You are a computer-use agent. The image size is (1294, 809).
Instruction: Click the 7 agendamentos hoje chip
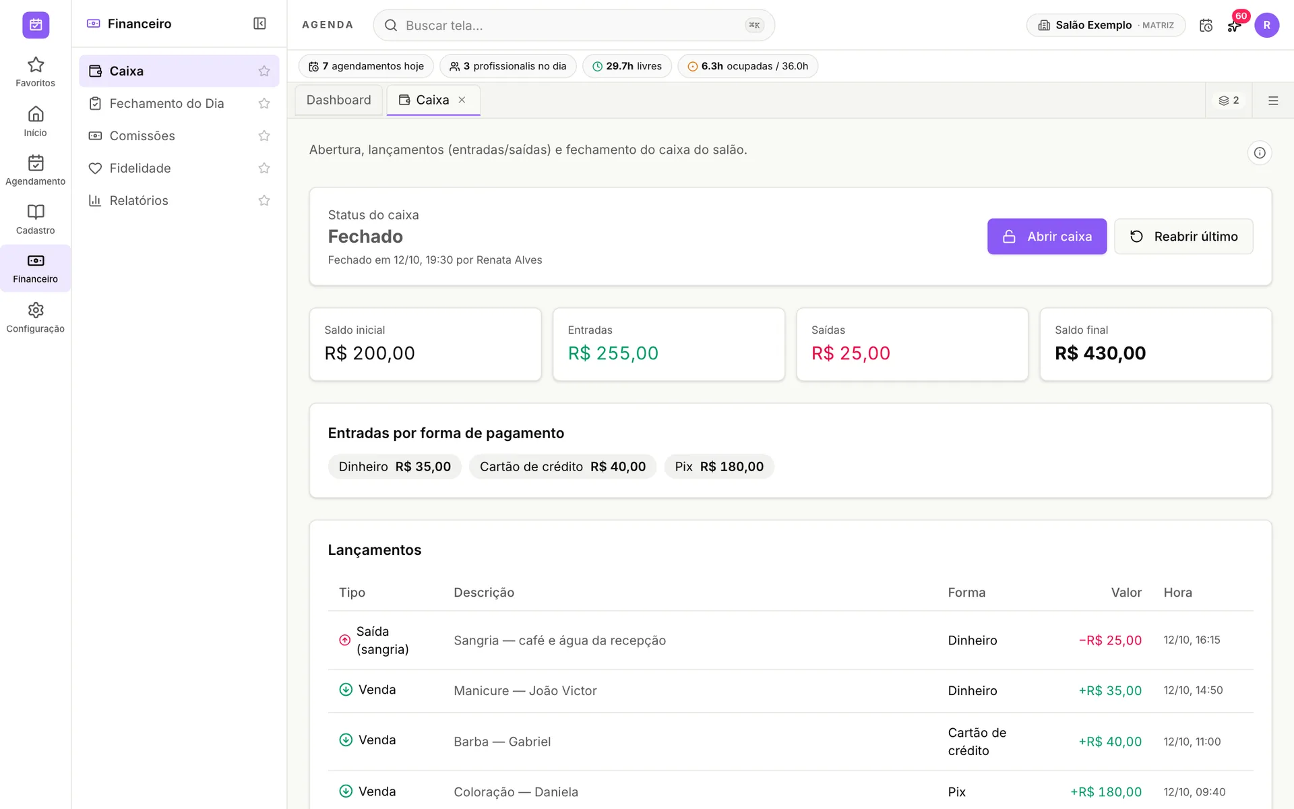366,66
